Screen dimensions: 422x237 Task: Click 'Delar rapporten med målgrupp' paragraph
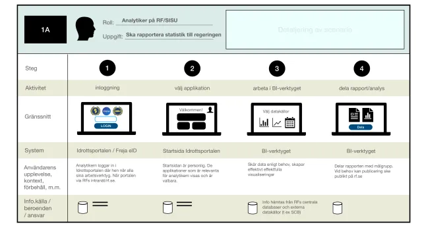pos(363,171)
